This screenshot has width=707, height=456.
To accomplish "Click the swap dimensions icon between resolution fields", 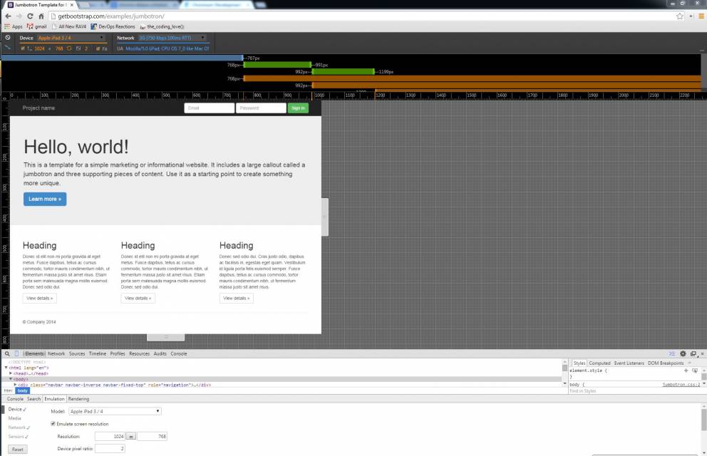I will (132, 436).
